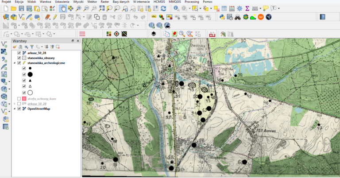Click the Expand All icon in Warstwy toolbar

(x=46, y=47)
